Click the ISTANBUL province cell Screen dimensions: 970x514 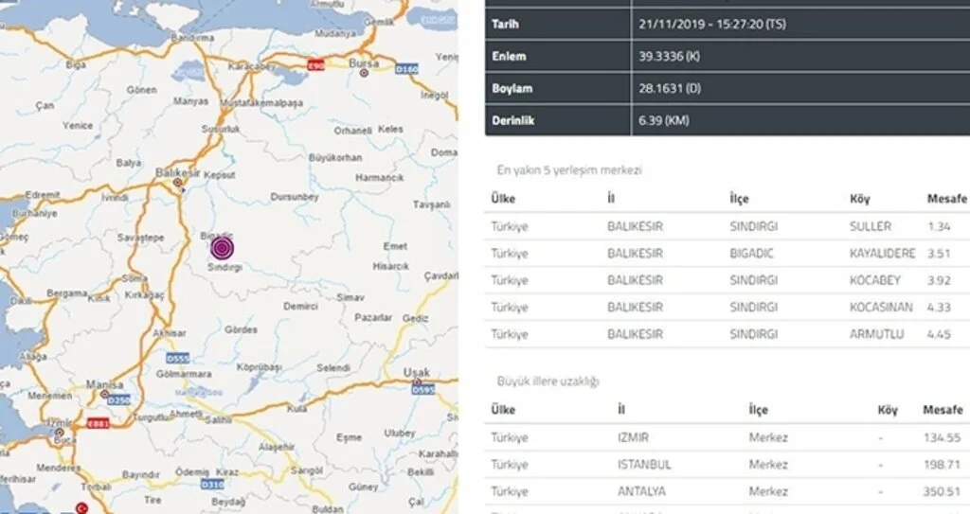pos(644,465)
